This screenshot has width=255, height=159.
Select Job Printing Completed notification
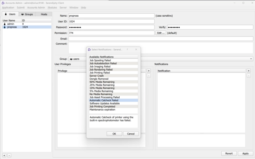click(x=113, y=106)
